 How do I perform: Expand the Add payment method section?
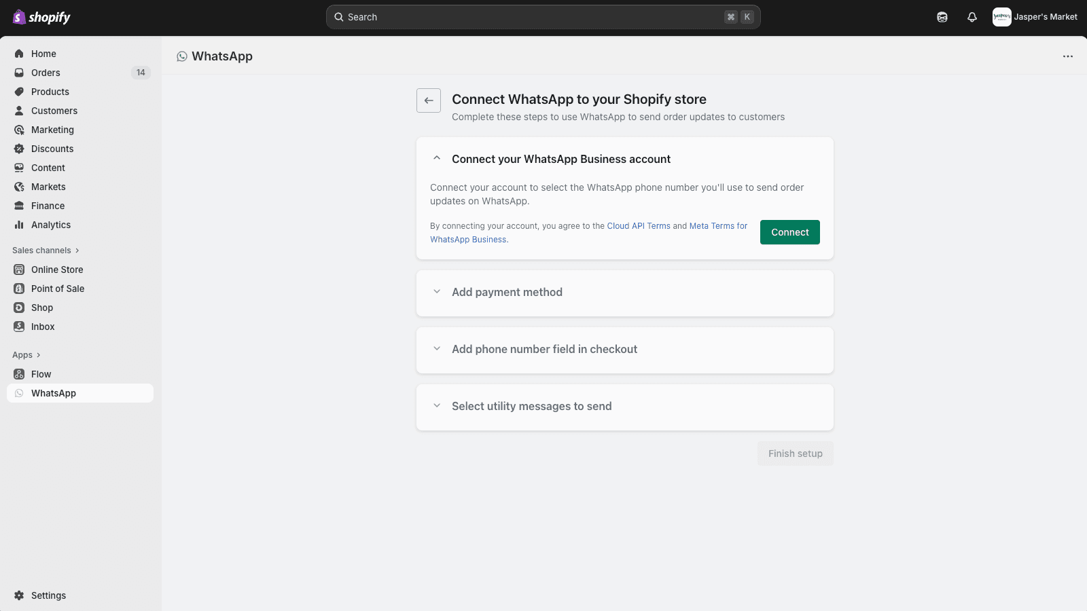coord(437,291)
